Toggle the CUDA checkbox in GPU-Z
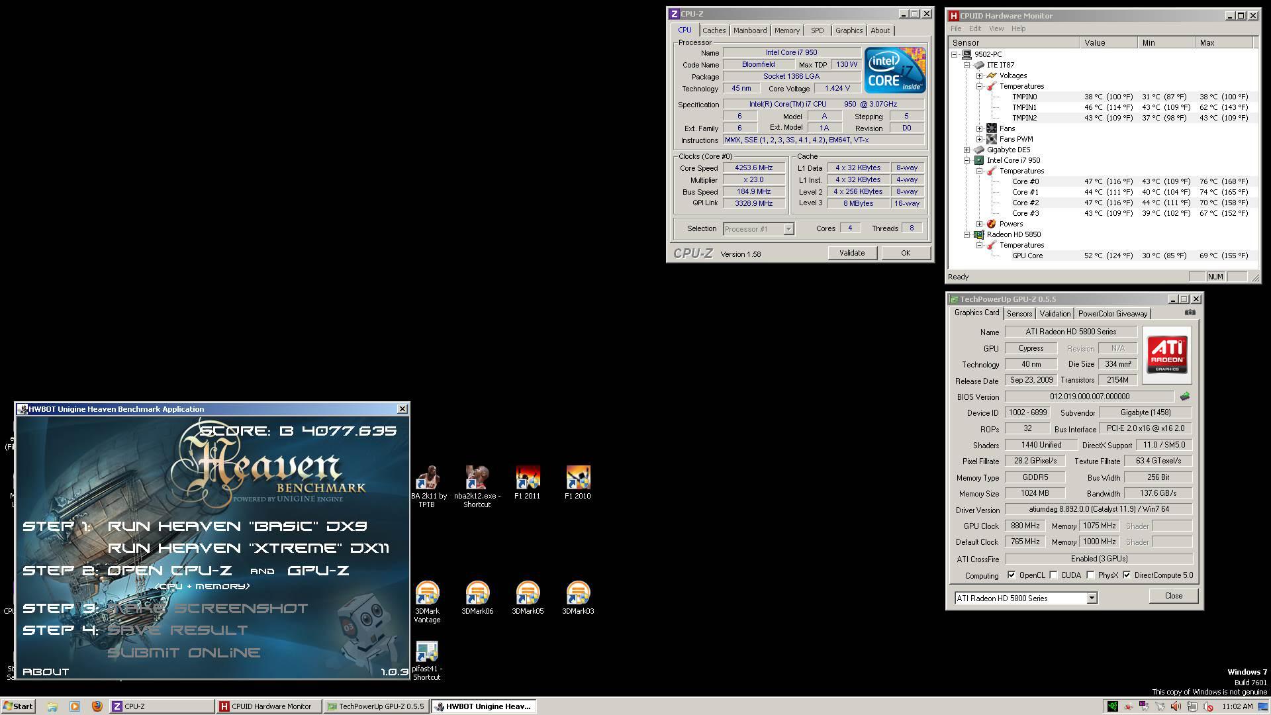This screenshot has height=715, width=1271. [1054, 575]
